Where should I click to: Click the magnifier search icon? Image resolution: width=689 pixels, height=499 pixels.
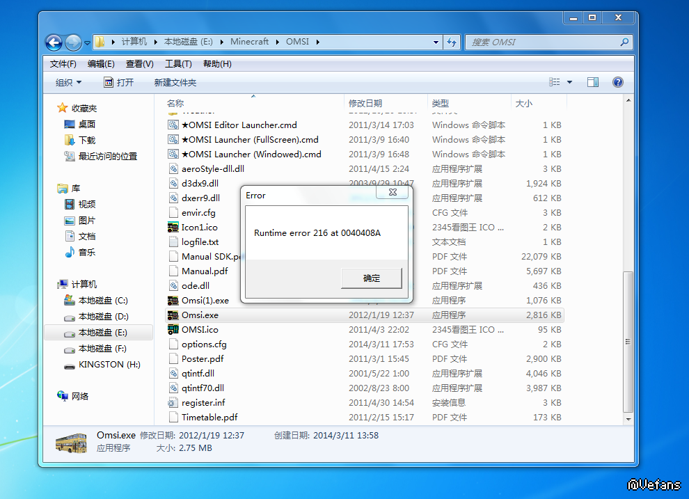[x=624, y=42]
